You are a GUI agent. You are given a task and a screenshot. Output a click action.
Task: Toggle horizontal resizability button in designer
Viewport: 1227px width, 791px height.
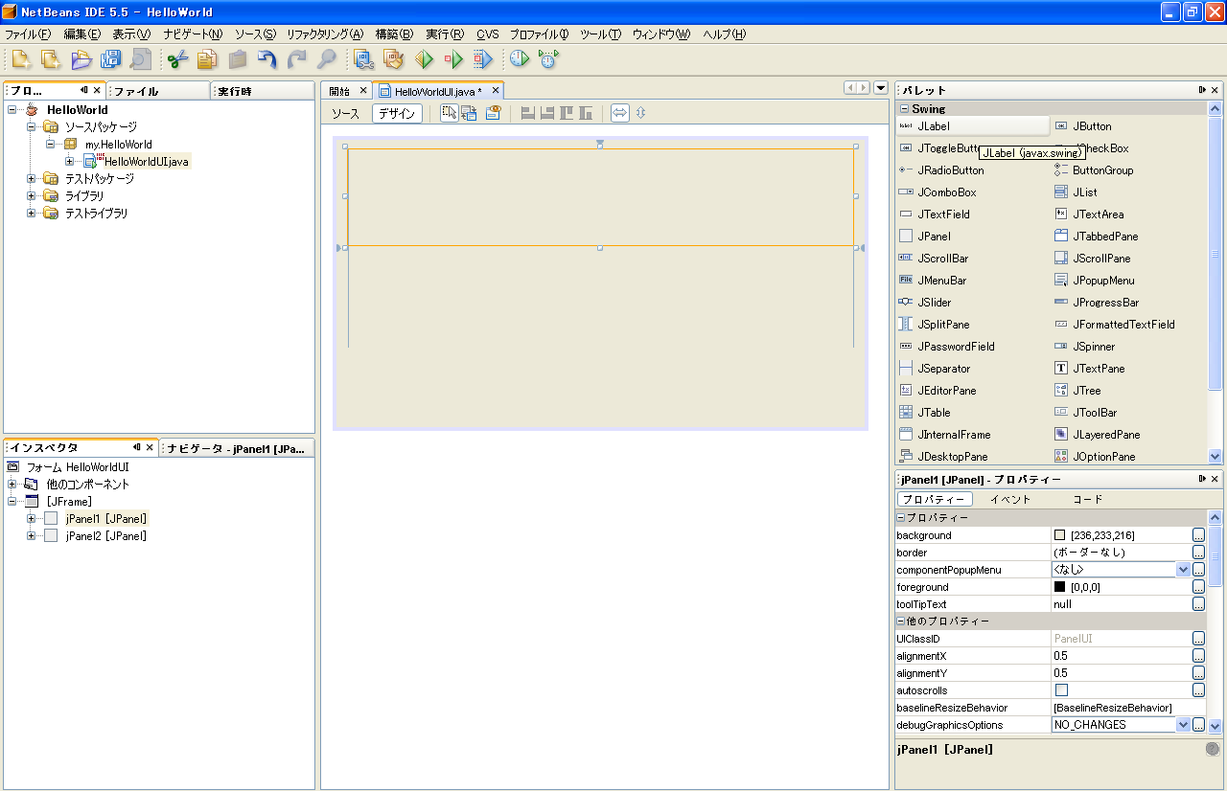[x=620, y=113]
